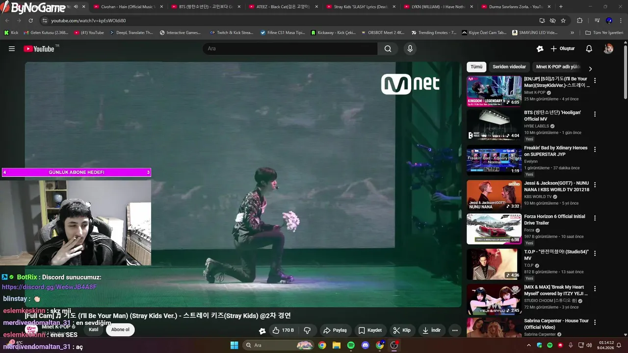Open Forza Horizon 6 trailer thumbnail
This screenshot has width=628, height=353.
(x=494, y=228)
